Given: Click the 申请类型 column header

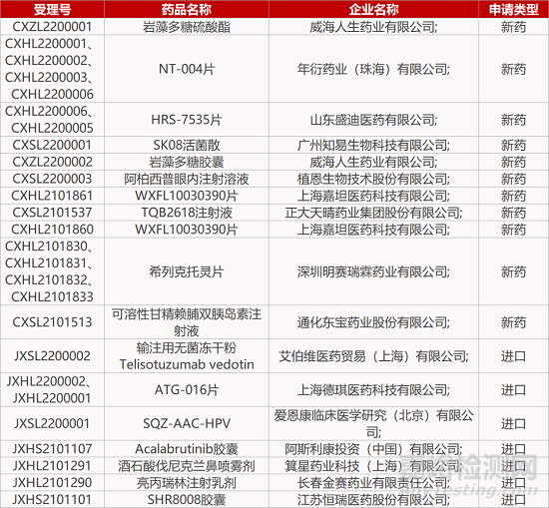Looking at the screenshot, I should coord(513,9).
